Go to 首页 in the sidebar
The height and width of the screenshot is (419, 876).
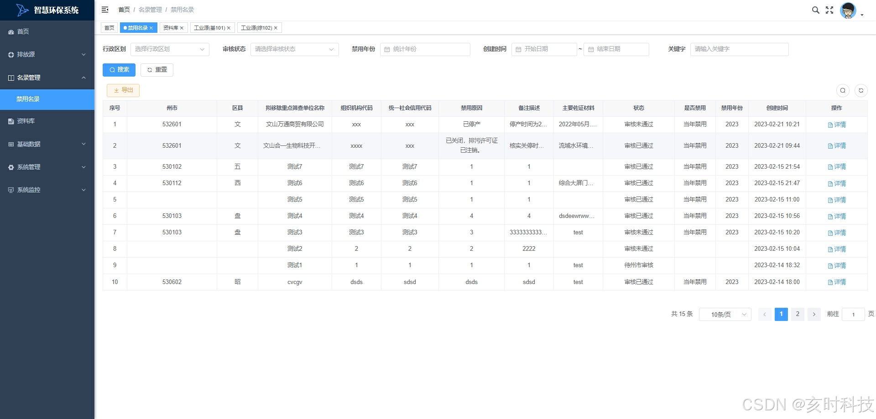point(47,31)
